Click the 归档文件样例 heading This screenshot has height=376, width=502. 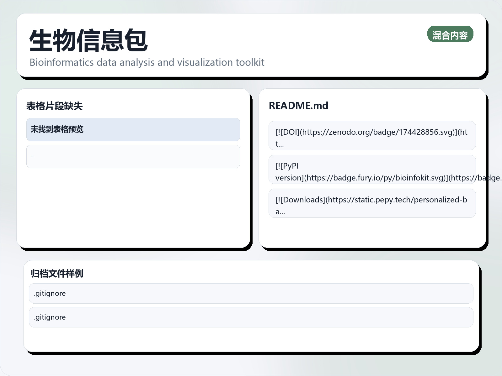pos(57,274)
